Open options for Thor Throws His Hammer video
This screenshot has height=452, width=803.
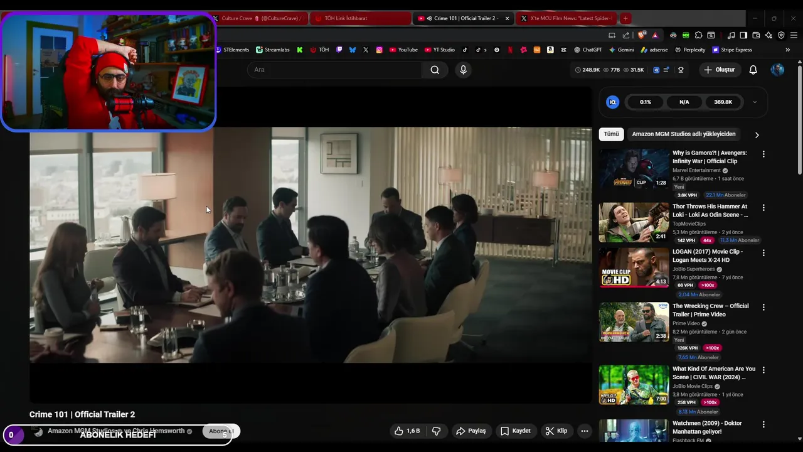(763, 208)
